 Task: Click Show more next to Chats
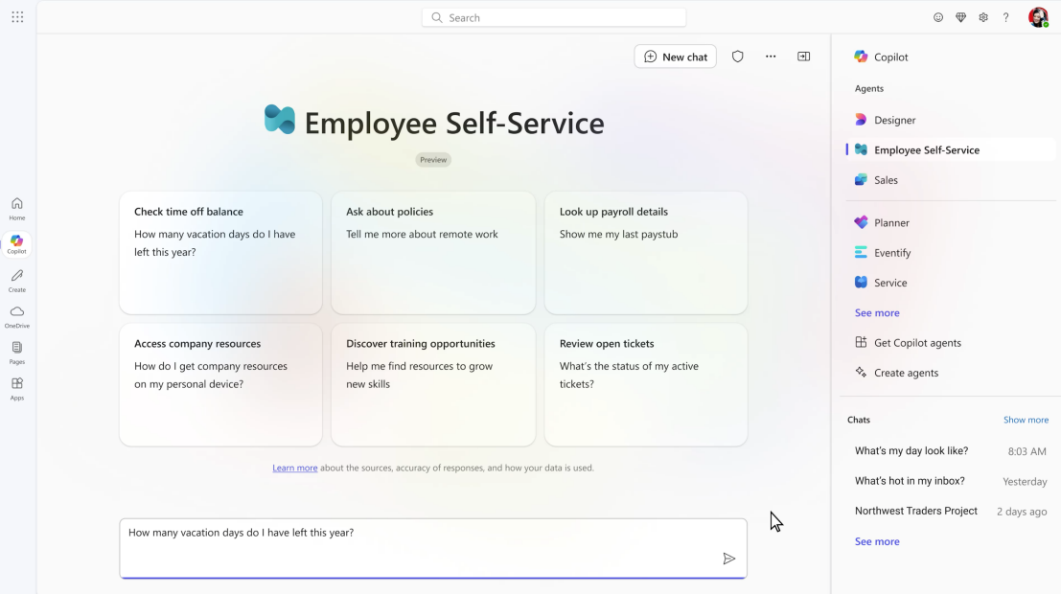pyautogui.click(x=1026, y=421)
